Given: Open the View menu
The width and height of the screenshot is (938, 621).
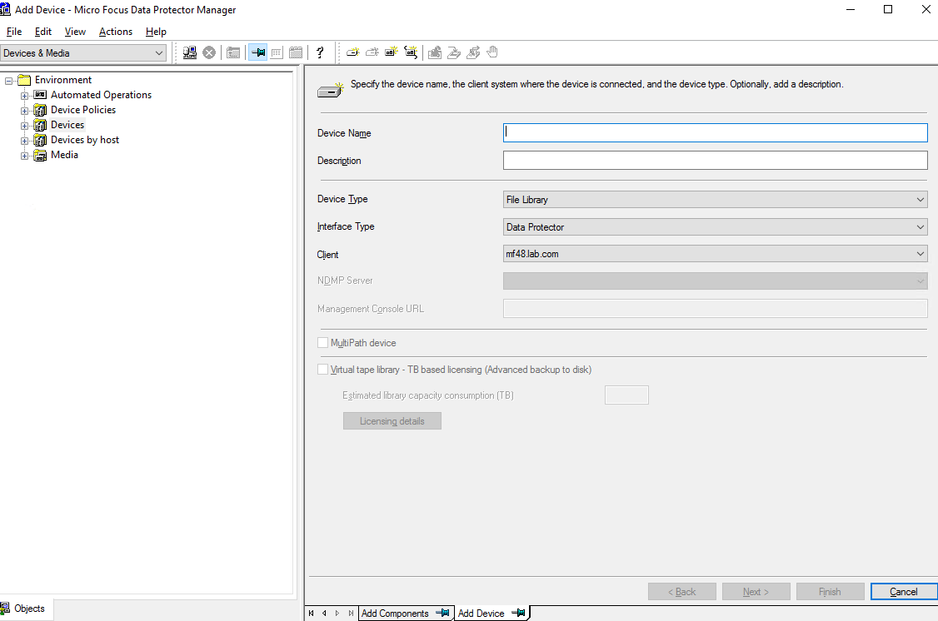Looking at the screenshot, I should [75, 32].
